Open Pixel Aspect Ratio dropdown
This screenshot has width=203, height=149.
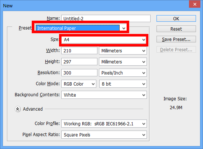click(104, 135)
